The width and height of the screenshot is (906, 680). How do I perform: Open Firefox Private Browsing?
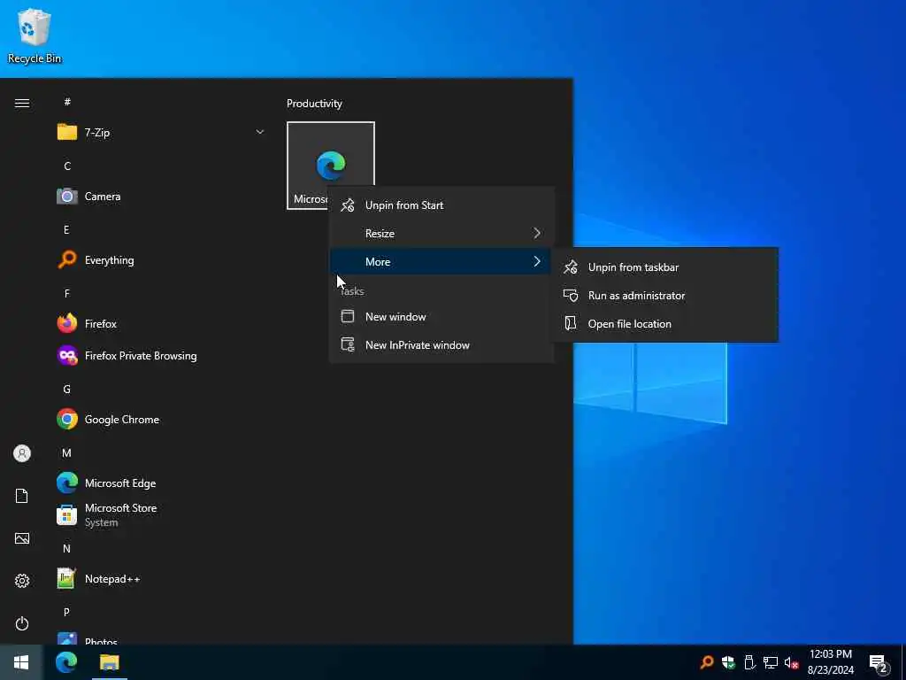pyautogui.click(x=161, y=356)
